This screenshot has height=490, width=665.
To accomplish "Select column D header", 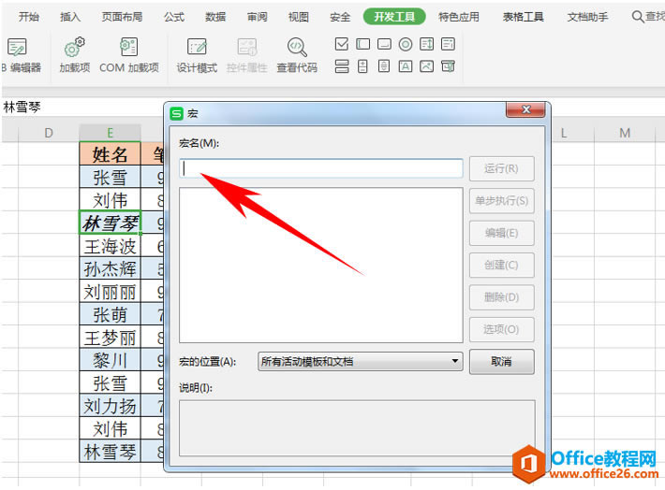I will (x=49, y=133).
